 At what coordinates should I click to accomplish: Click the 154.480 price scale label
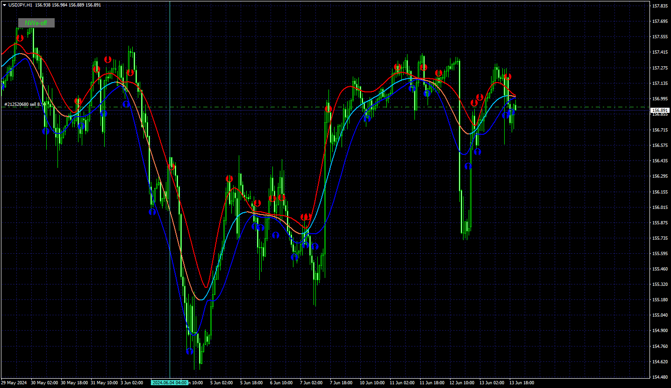[x=660, y=377]
